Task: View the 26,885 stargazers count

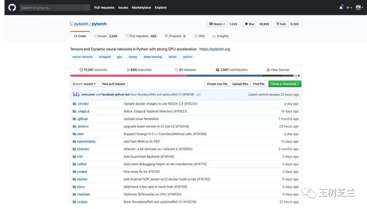Action: (264, 24)
